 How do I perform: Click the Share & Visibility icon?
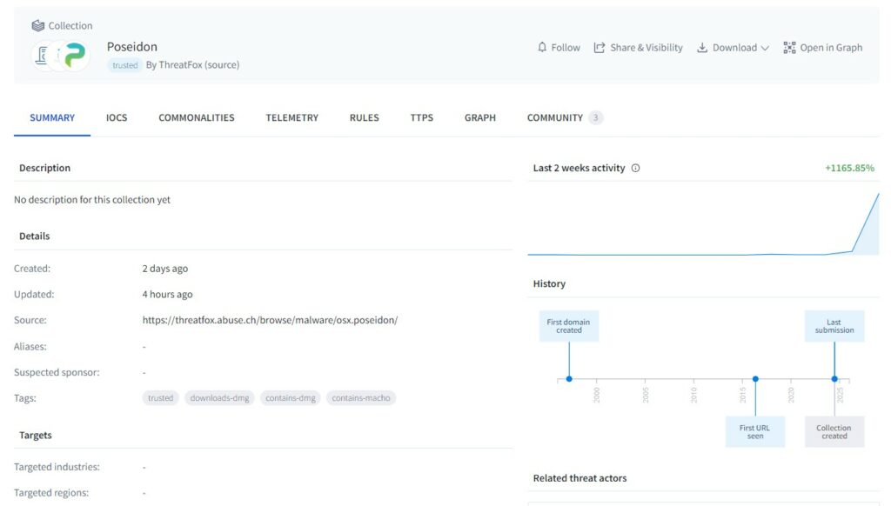pyautogui.click(x=600, y=48)
